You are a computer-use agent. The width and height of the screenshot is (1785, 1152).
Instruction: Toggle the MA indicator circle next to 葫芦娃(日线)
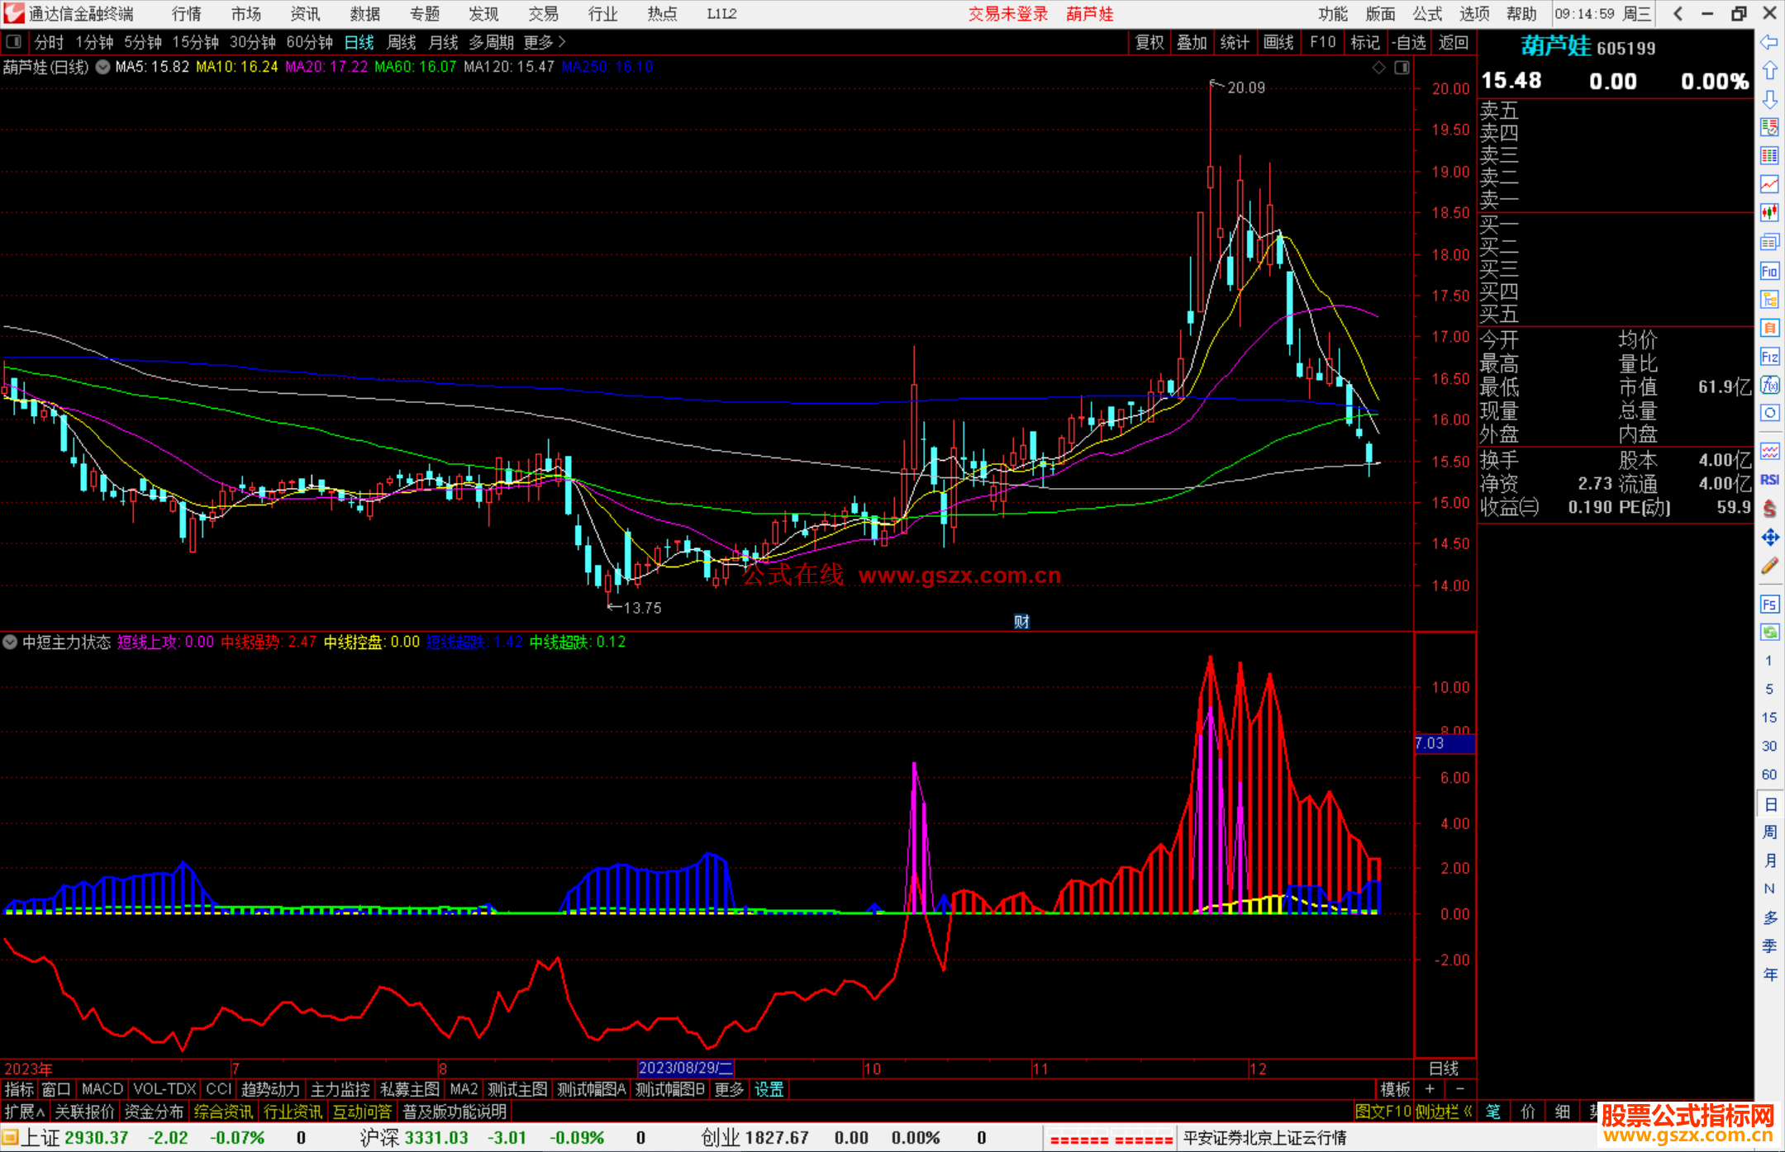102,67
